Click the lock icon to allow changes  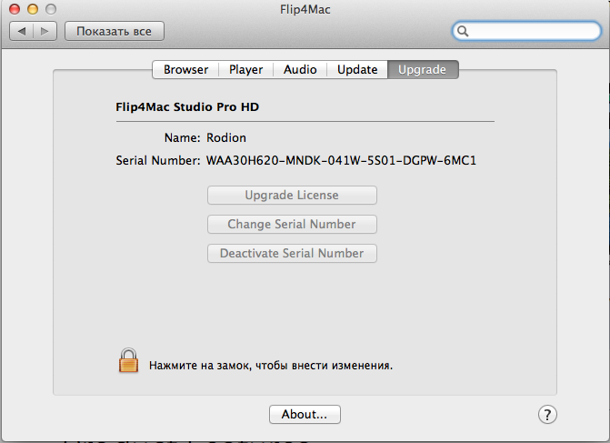(x=128, y=361)
